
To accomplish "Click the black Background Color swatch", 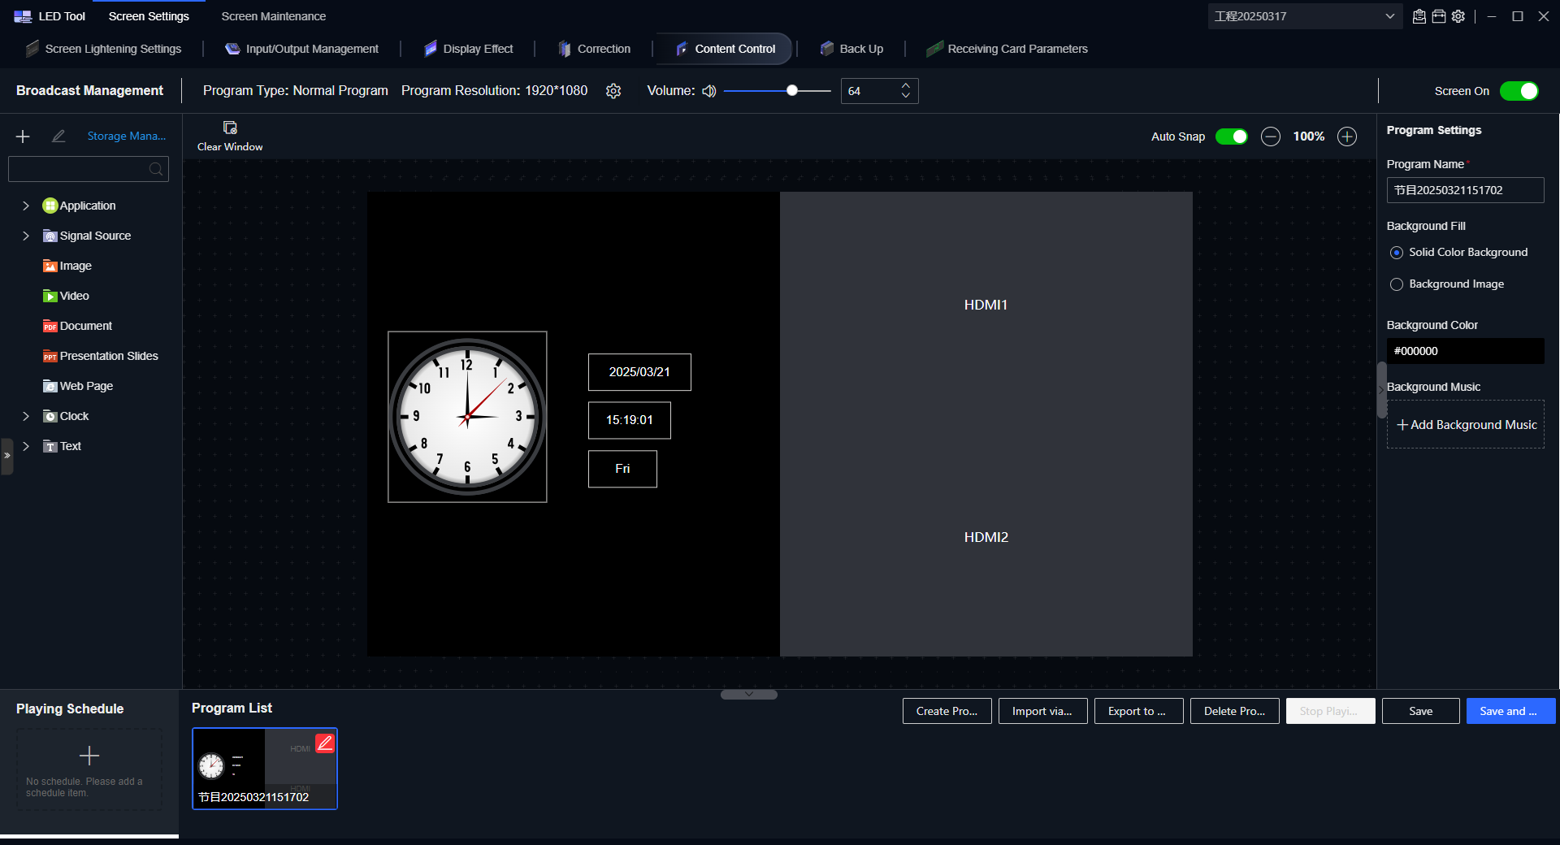I will click(x=1464, y=351).
